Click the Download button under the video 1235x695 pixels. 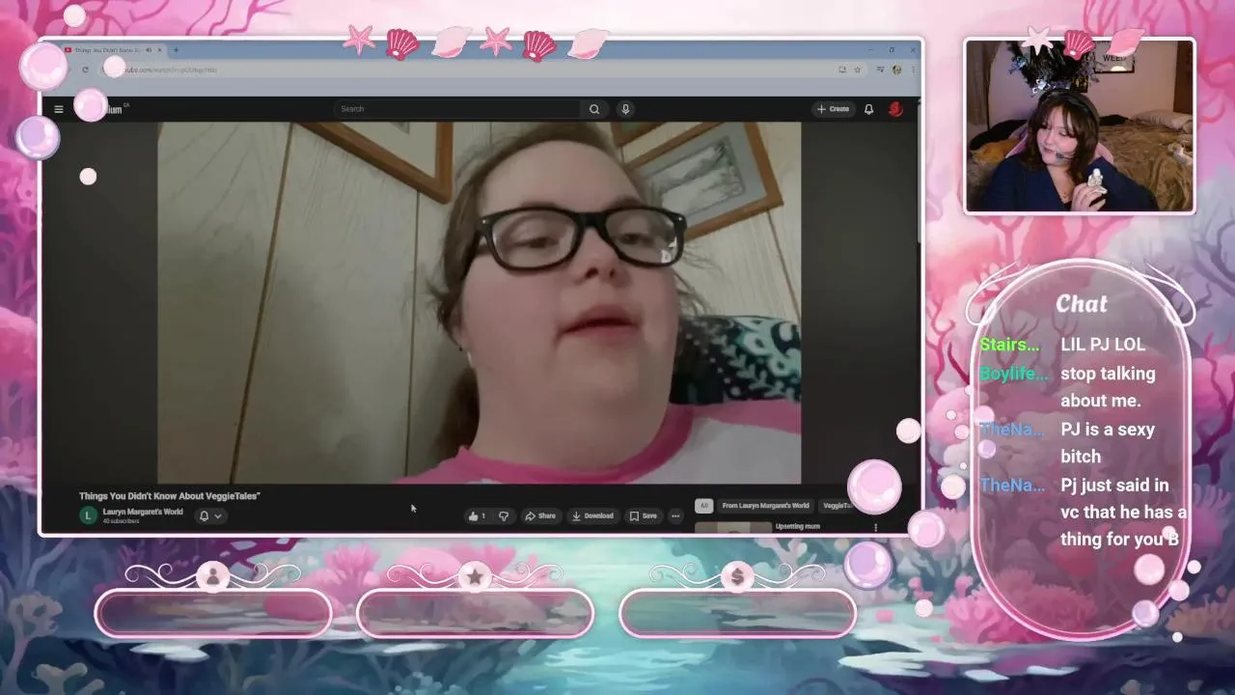pyautogui.click(x=592, y=515)
